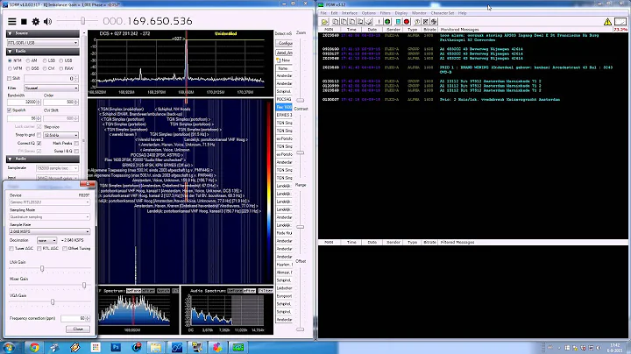The image size is (631, 354).
Task: Select WFM demodulation mode
Action: tap(10, 69)
